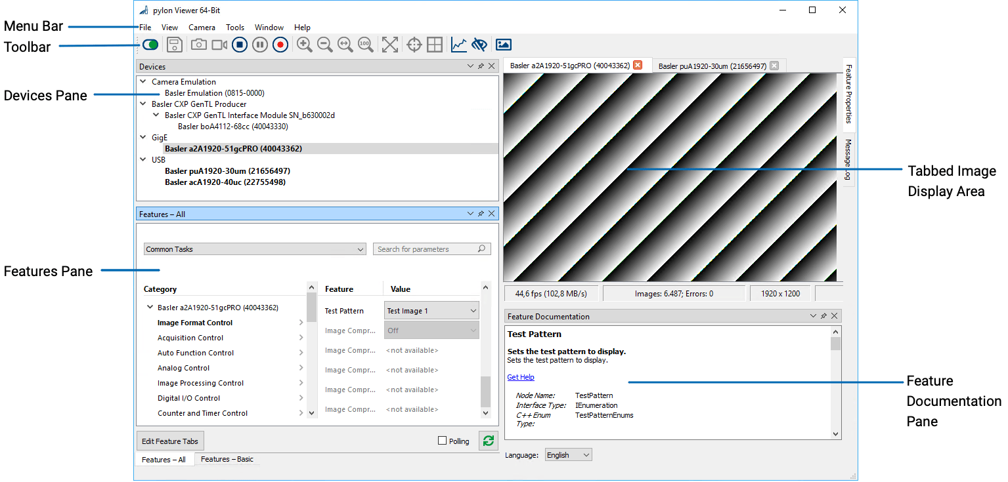Click the Search for parameters field
The width and height of the screenshot is (1008, 482).
point(427,249)
